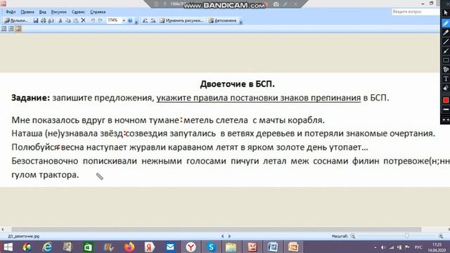Click the volume icon in system tray
This screenshot has height=253, width=450.
point(383,247)
